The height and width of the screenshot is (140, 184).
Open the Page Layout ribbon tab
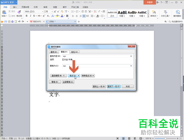(x=25, y=7)
